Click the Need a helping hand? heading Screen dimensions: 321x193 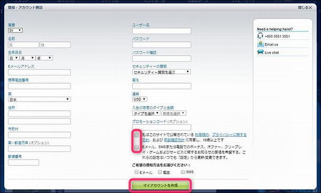275,29
